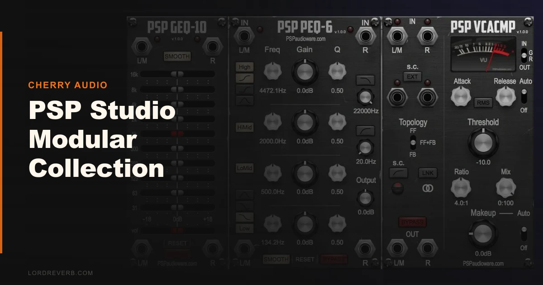The height and width of the screenshot is (285, 543).
Task: Enable the S.C. EXT button
Action: click(x=412, y=76)
